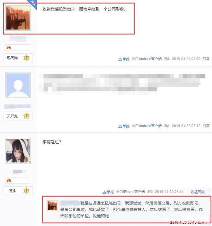Click the small avatar in the nested reply
Screen dimensions: 212x226
[53, 205]
